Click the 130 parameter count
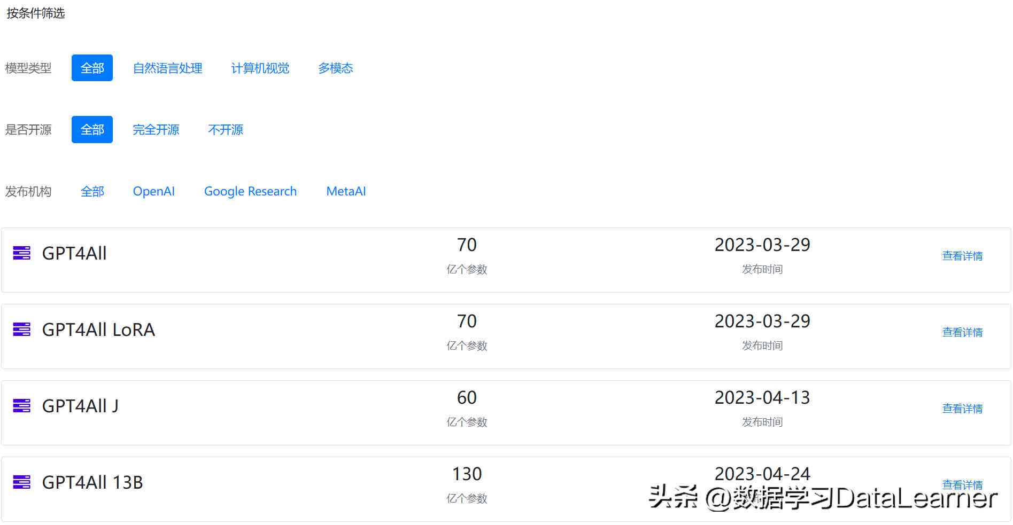Image resolution: width=1013 pixels, height=525 pixels. coord(467,474)
